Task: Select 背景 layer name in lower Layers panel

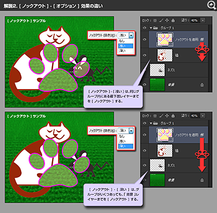Action: tap(171, 180)
